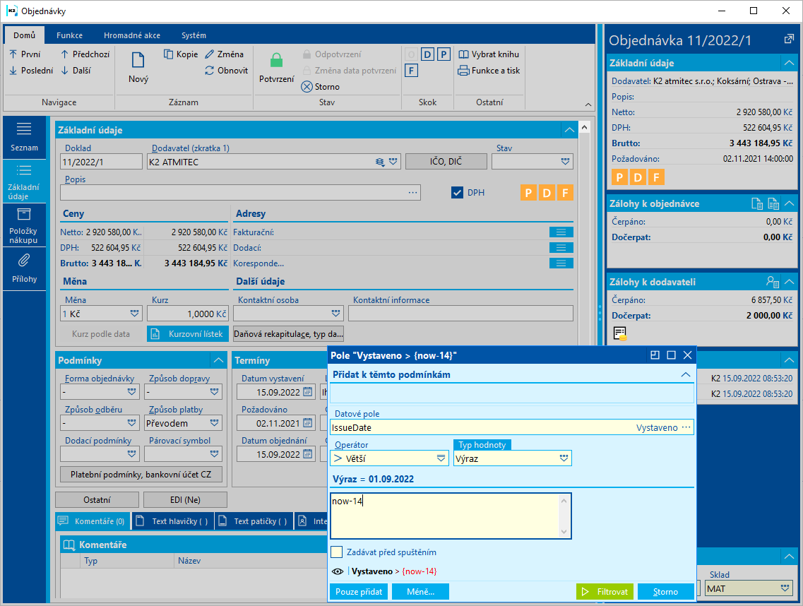
Task: Switch to the Funkce ribbon tab
Action: point(69,35)
